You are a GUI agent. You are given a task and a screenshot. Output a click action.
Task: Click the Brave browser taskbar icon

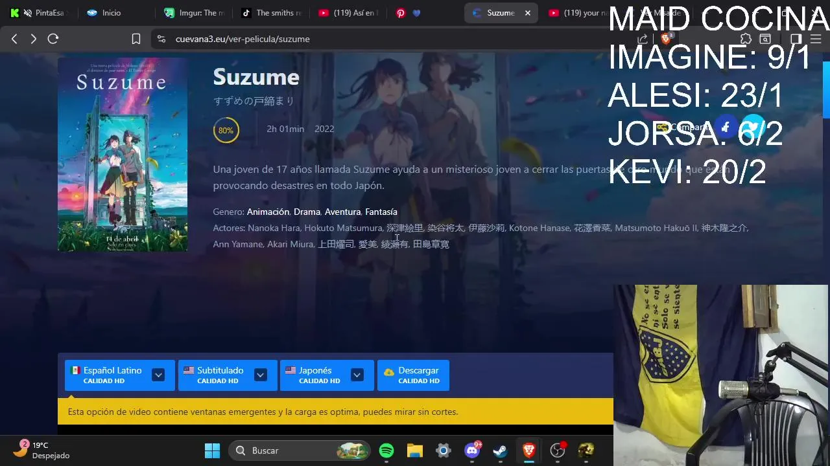pyautogui.click(x=529, y=450)
